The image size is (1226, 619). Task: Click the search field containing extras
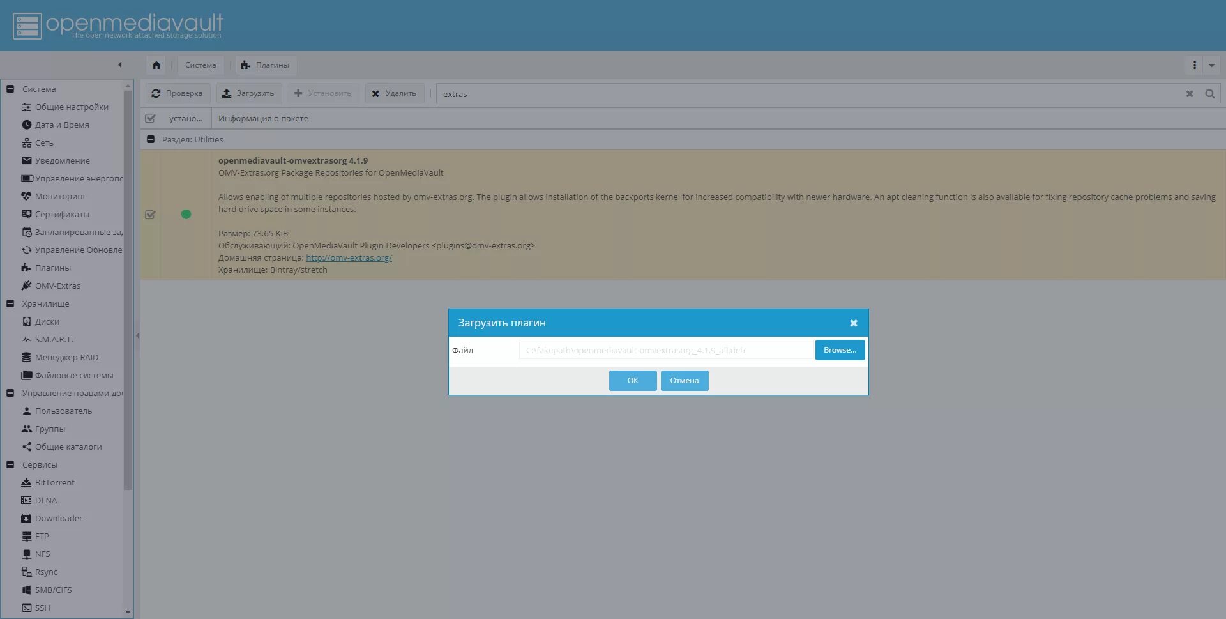tap(809, 94)
